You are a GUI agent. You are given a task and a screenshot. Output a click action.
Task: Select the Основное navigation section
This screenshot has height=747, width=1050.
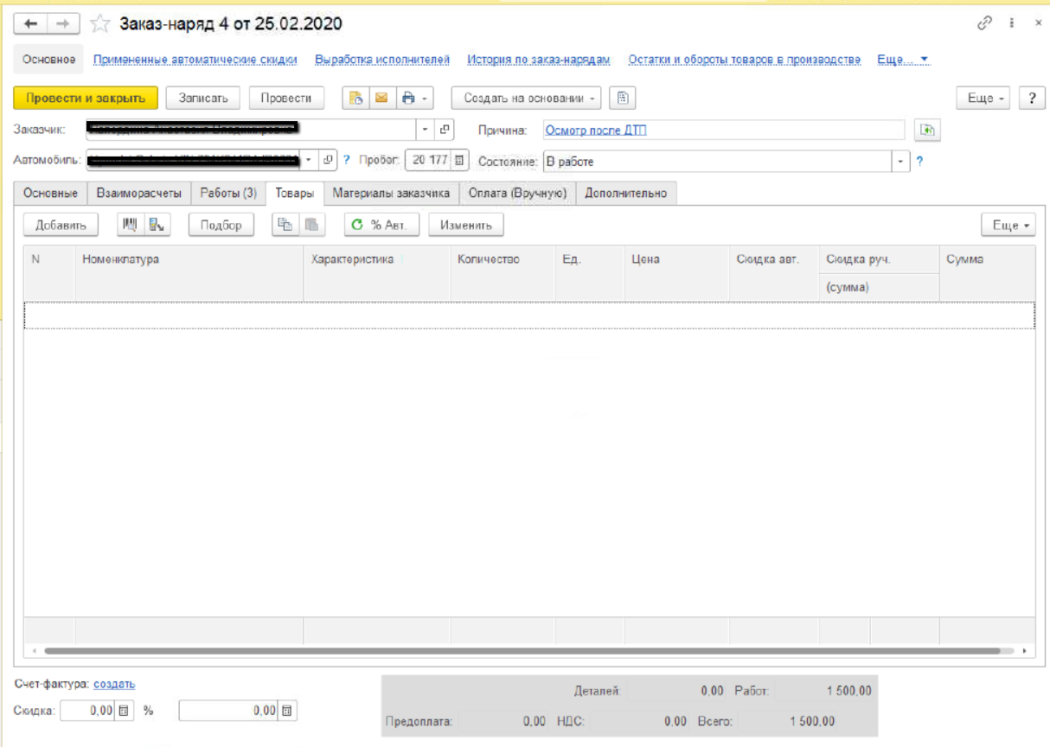click(49, 60)
